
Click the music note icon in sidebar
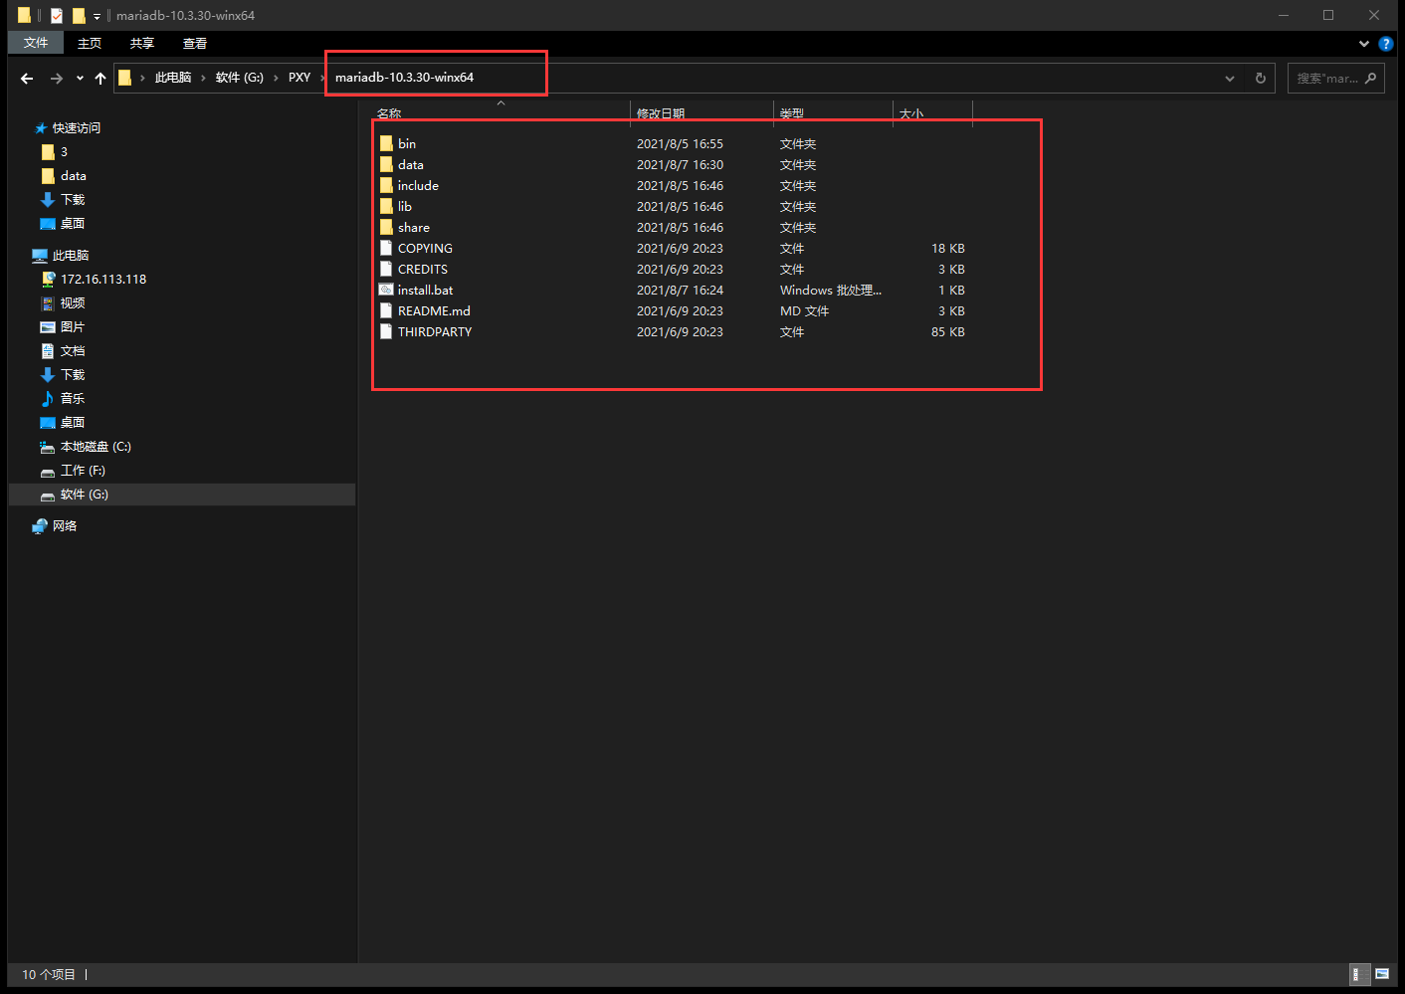point(48,398)
